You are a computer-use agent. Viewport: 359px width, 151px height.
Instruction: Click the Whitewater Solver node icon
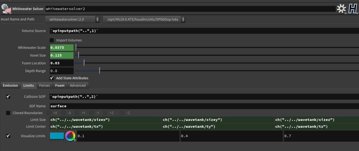click(7, 9)
